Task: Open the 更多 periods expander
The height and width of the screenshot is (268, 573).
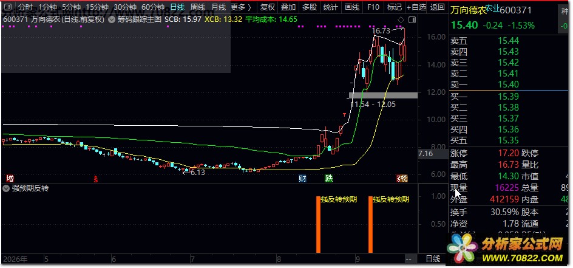Action: pyautogui.click(x=241, y=7)
